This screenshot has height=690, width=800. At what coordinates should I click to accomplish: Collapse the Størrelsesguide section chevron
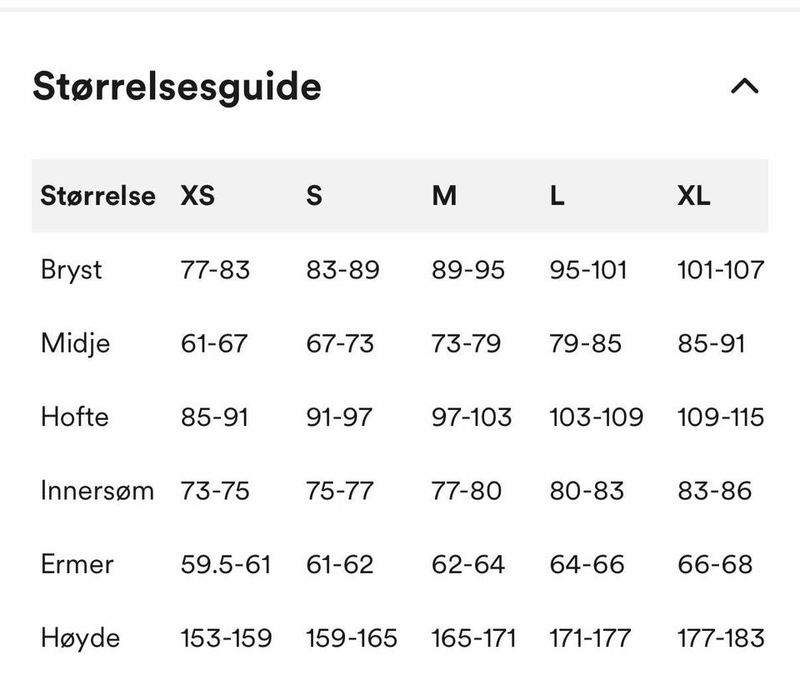pos(744,87)
